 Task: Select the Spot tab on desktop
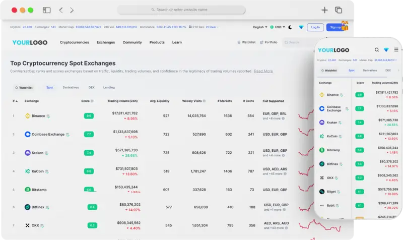(49, 87)
